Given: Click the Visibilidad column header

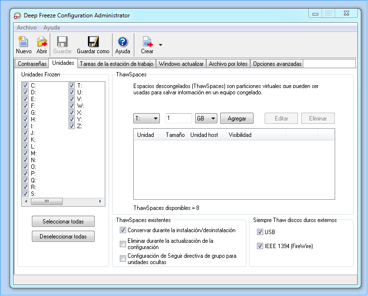Looking at the screenshot, I should click(255, 135).
